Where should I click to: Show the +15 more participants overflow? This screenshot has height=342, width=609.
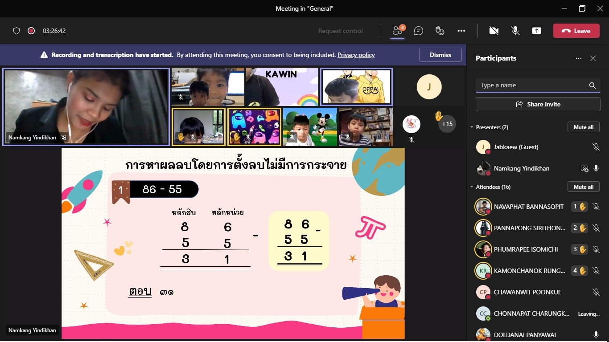(x=447, y=124)
